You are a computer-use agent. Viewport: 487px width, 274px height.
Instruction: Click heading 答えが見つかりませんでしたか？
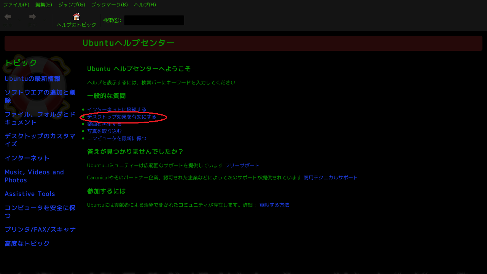tap(135, 152)
